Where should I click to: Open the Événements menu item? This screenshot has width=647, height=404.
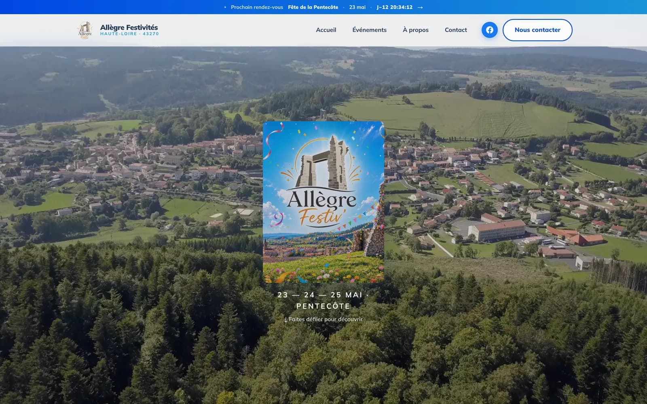point(369,30)
